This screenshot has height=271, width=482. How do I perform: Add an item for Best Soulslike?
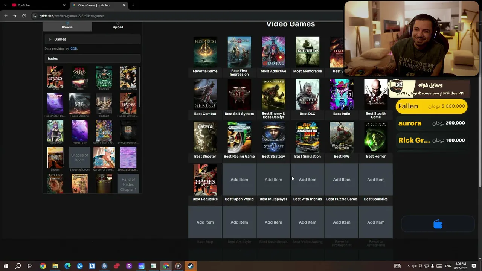[376, 180]
